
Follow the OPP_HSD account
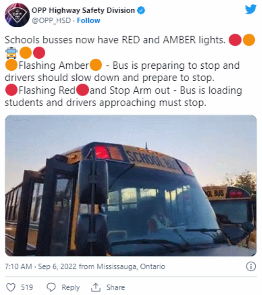[88, 21]
